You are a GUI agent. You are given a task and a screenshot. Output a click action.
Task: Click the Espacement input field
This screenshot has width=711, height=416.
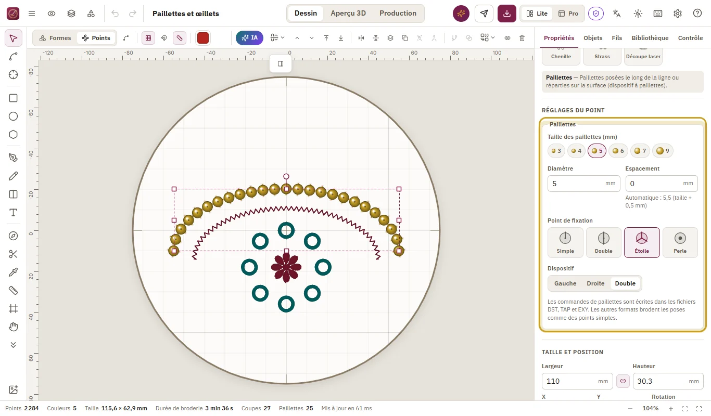click(662, 184)
